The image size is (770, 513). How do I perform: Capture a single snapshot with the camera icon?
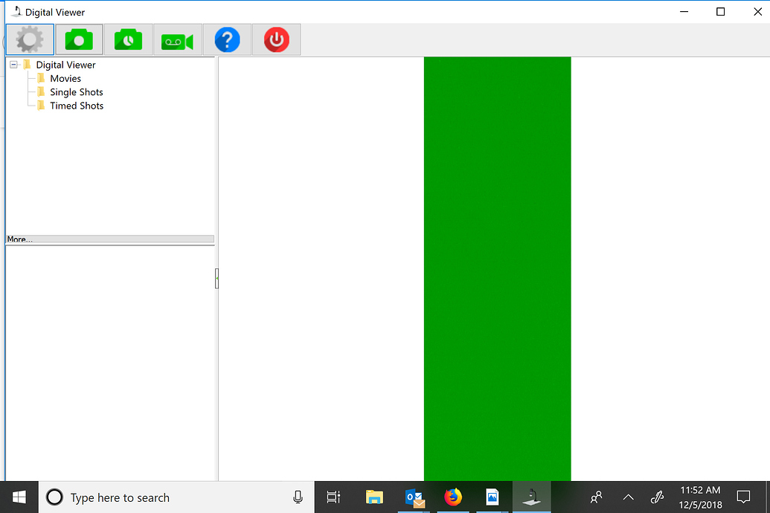(79, 39)
